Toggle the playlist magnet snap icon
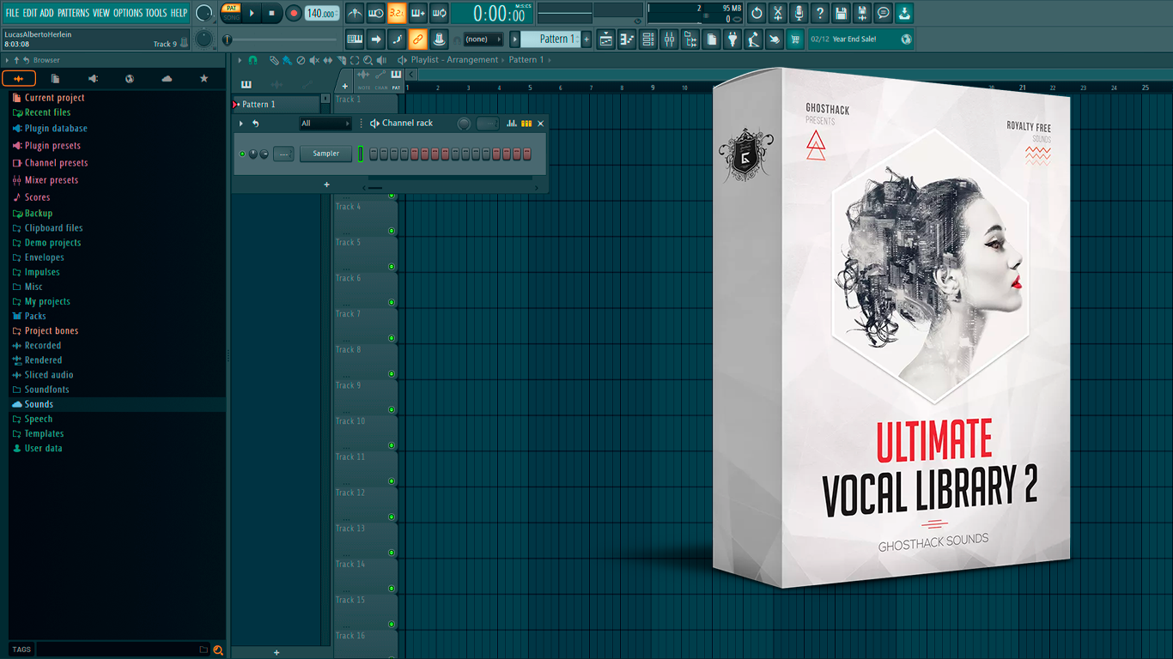The width and height of the screenshot is (1173, 659). tap(252, 60)
